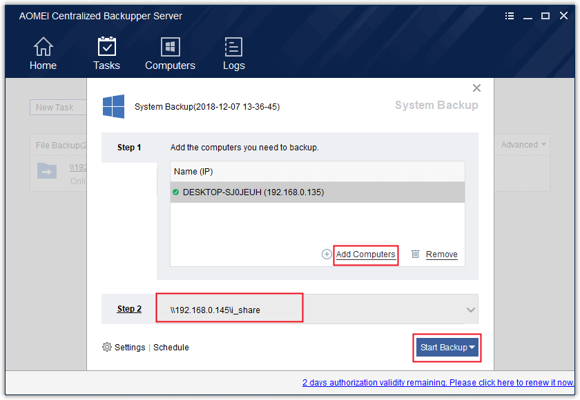The height and width of the screenshot is (400, 580).
Task: Select DESKTOP-SJ0JEUH (192.168.0.135) row
Action: point(318,192)
